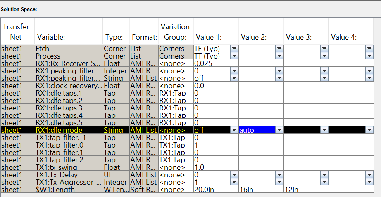Select the RX1:Rx Receiver value 0.025 cell
This screenshot has width=381, height=197.
coord(215,63)
